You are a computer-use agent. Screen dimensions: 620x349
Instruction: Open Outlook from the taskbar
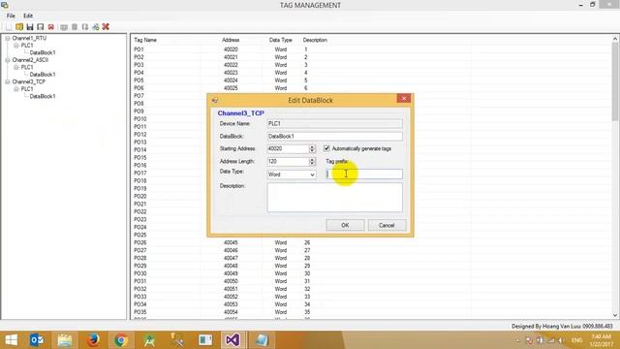pyautogui.click(x=37, y=340)
